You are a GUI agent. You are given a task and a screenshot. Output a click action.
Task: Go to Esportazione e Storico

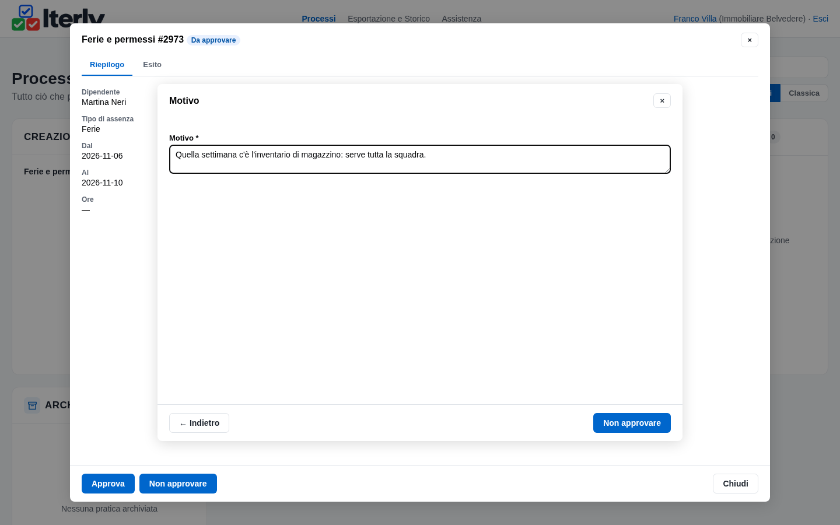pos(388,19)
